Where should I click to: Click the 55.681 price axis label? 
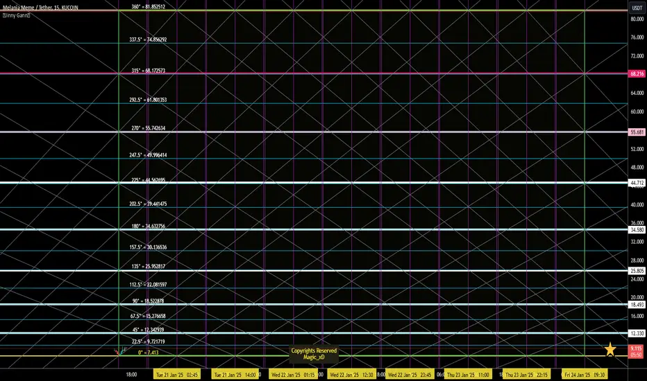tap(637, 132)
